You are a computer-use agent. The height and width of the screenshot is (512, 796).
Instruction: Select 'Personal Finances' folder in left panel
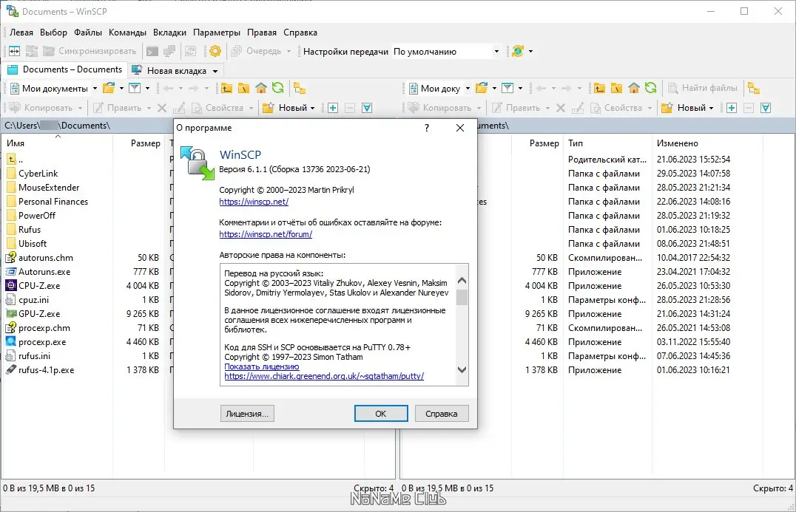(x=53, y=201)
